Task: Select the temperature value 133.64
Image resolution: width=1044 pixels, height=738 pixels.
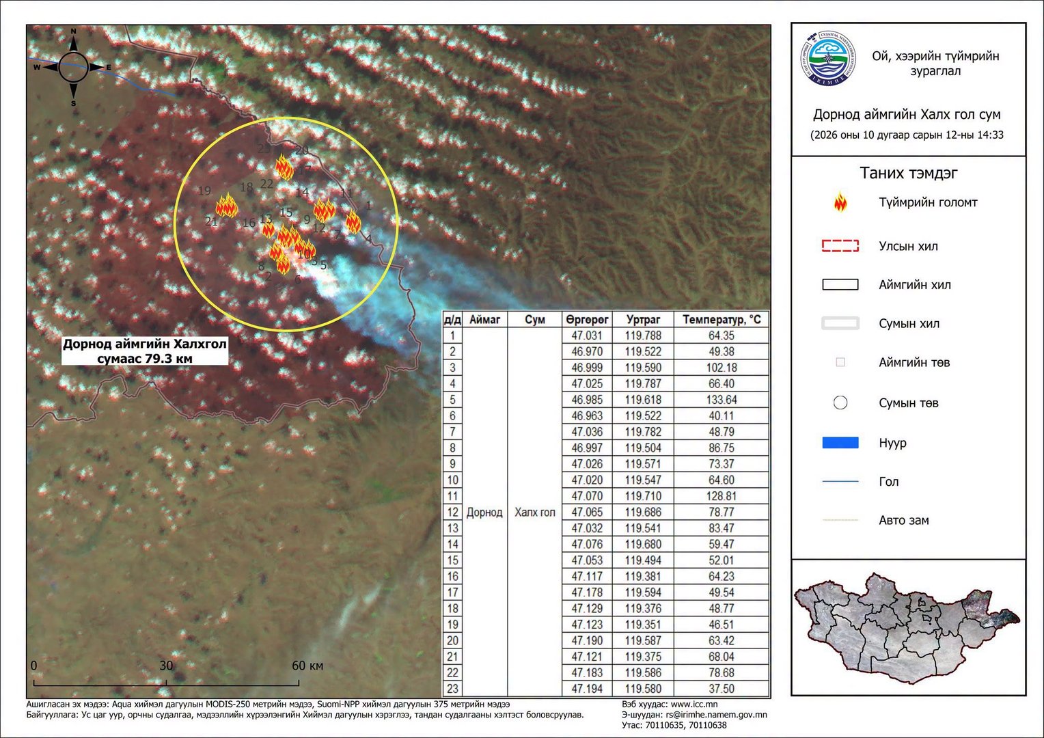Action: point(722,400)
